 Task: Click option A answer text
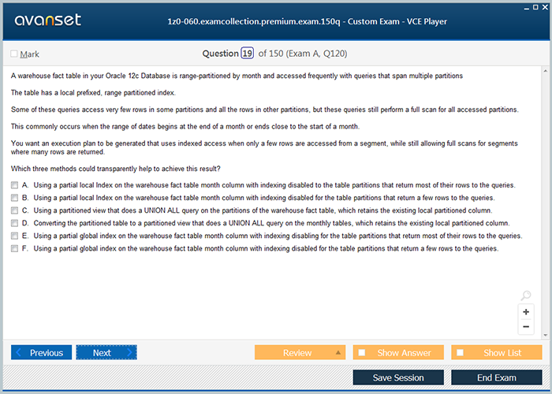coord(274,185)
